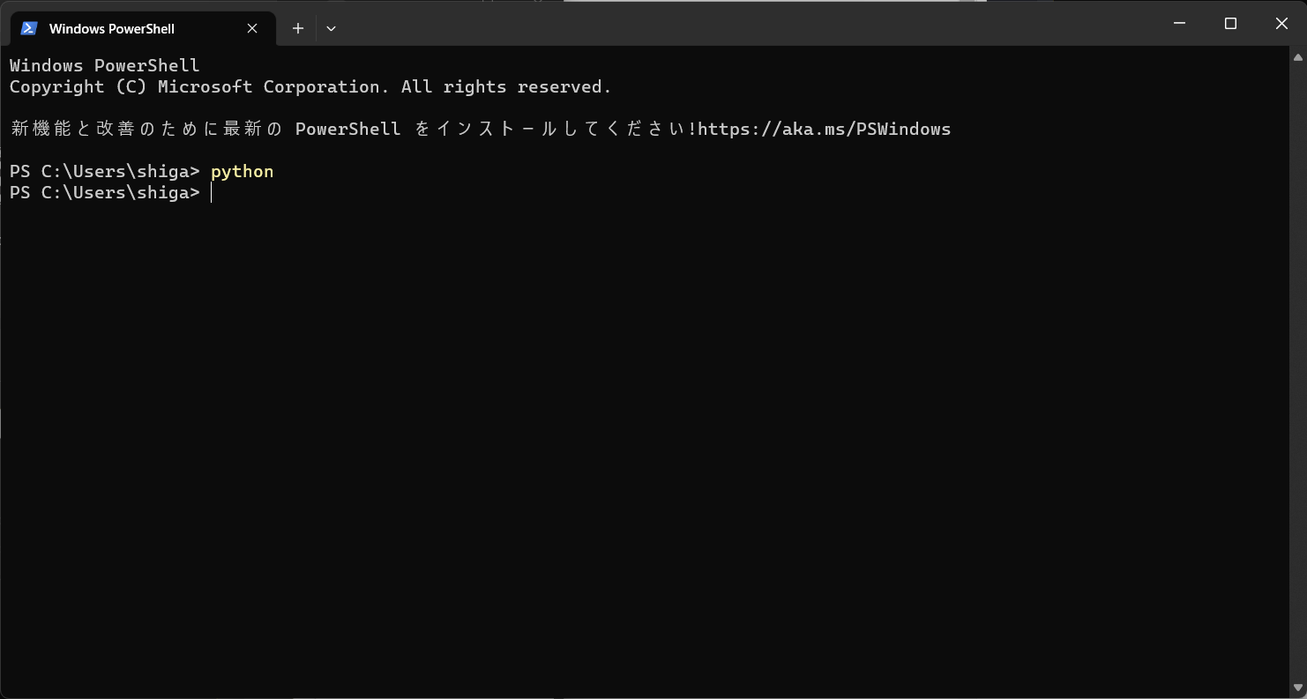Close the Windows PowerShell tab
The image size is (1307, 699).
tap(252, 27)
